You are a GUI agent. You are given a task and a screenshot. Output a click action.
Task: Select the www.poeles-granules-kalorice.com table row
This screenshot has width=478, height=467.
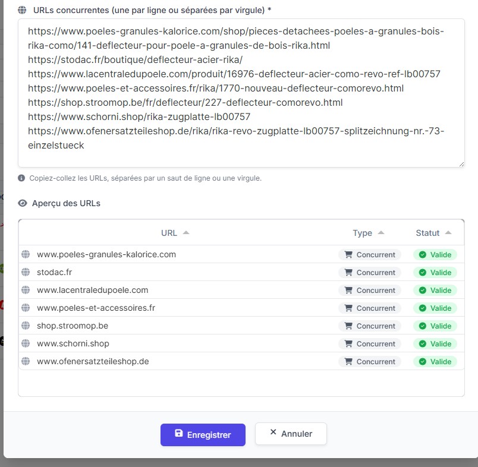[x=178, y=254]
